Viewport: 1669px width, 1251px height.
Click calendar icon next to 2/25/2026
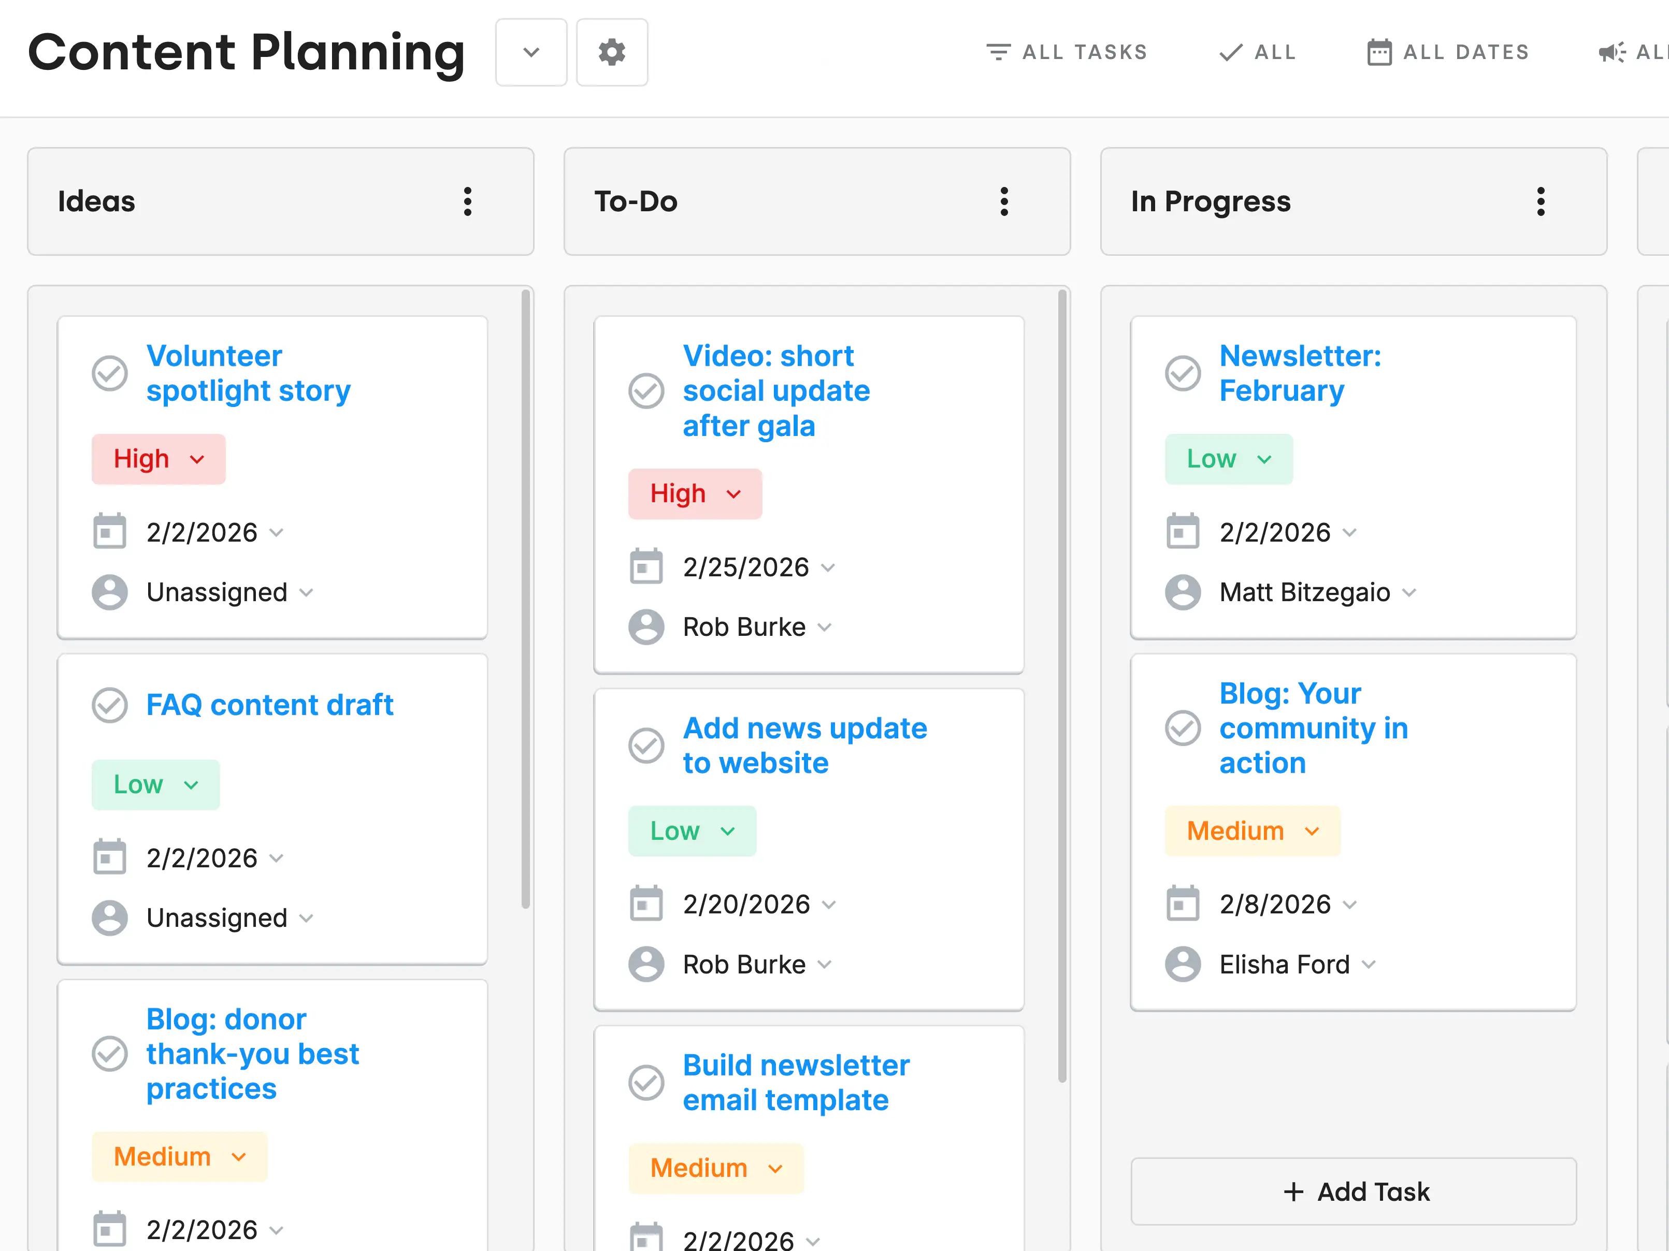[646, 567]
